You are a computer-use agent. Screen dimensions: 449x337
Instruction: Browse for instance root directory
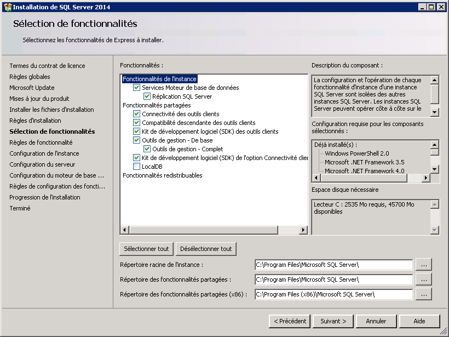(x=423, y=265)
